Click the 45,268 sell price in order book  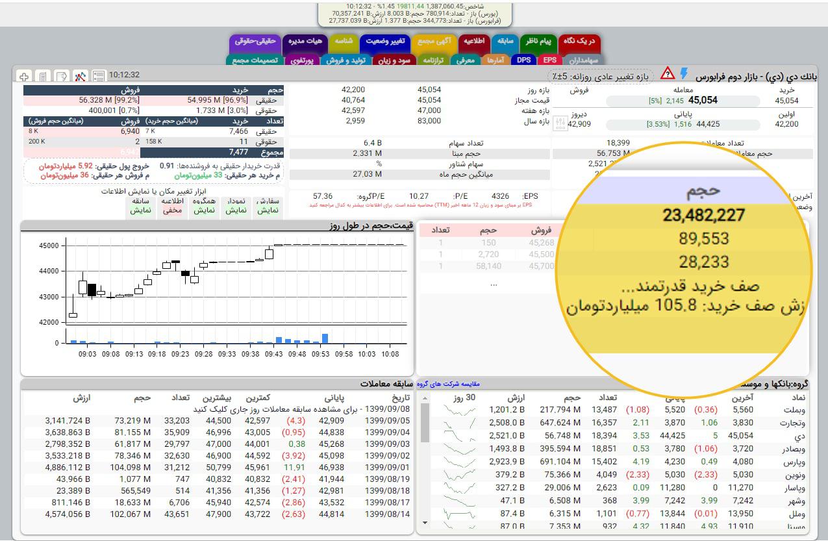(542, 243)
